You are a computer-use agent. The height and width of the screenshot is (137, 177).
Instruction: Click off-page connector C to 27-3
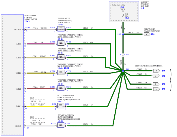coord(147,34)
